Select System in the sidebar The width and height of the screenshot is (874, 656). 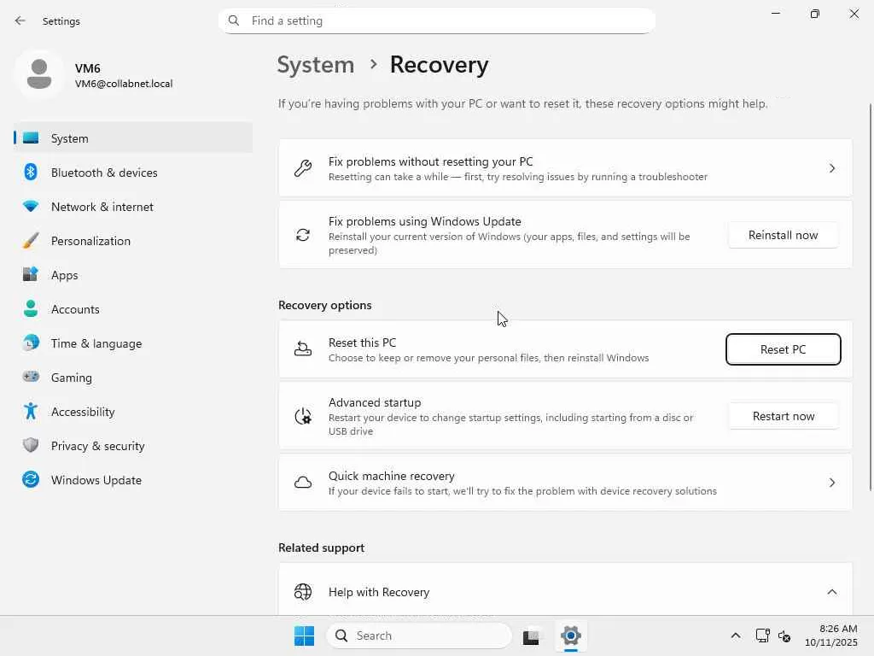click(133, 138)
